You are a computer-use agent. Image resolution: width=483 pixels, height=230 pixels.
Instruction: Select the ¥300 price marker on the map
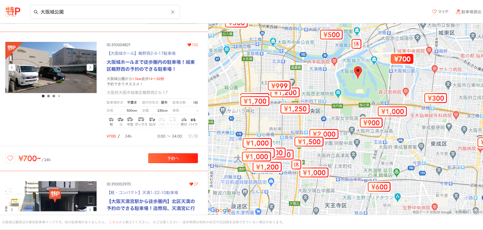click(x=435, y=98)
